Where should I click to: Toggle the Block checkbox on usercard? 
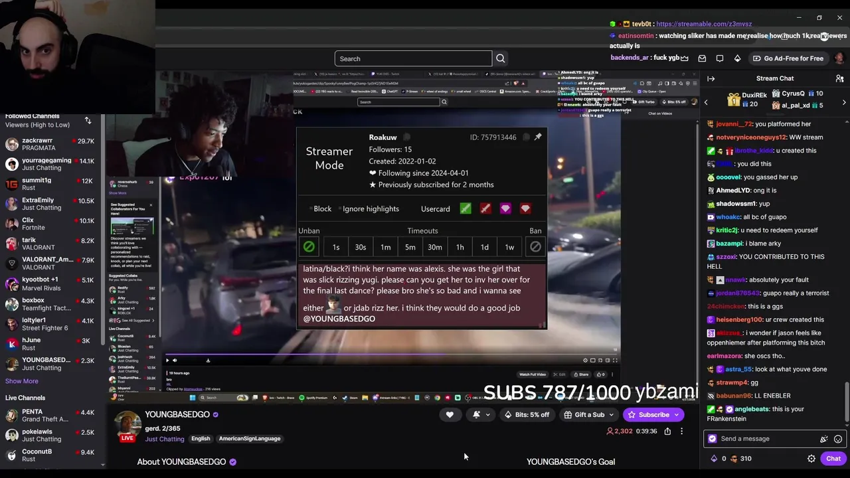click(x=310, y=209)
